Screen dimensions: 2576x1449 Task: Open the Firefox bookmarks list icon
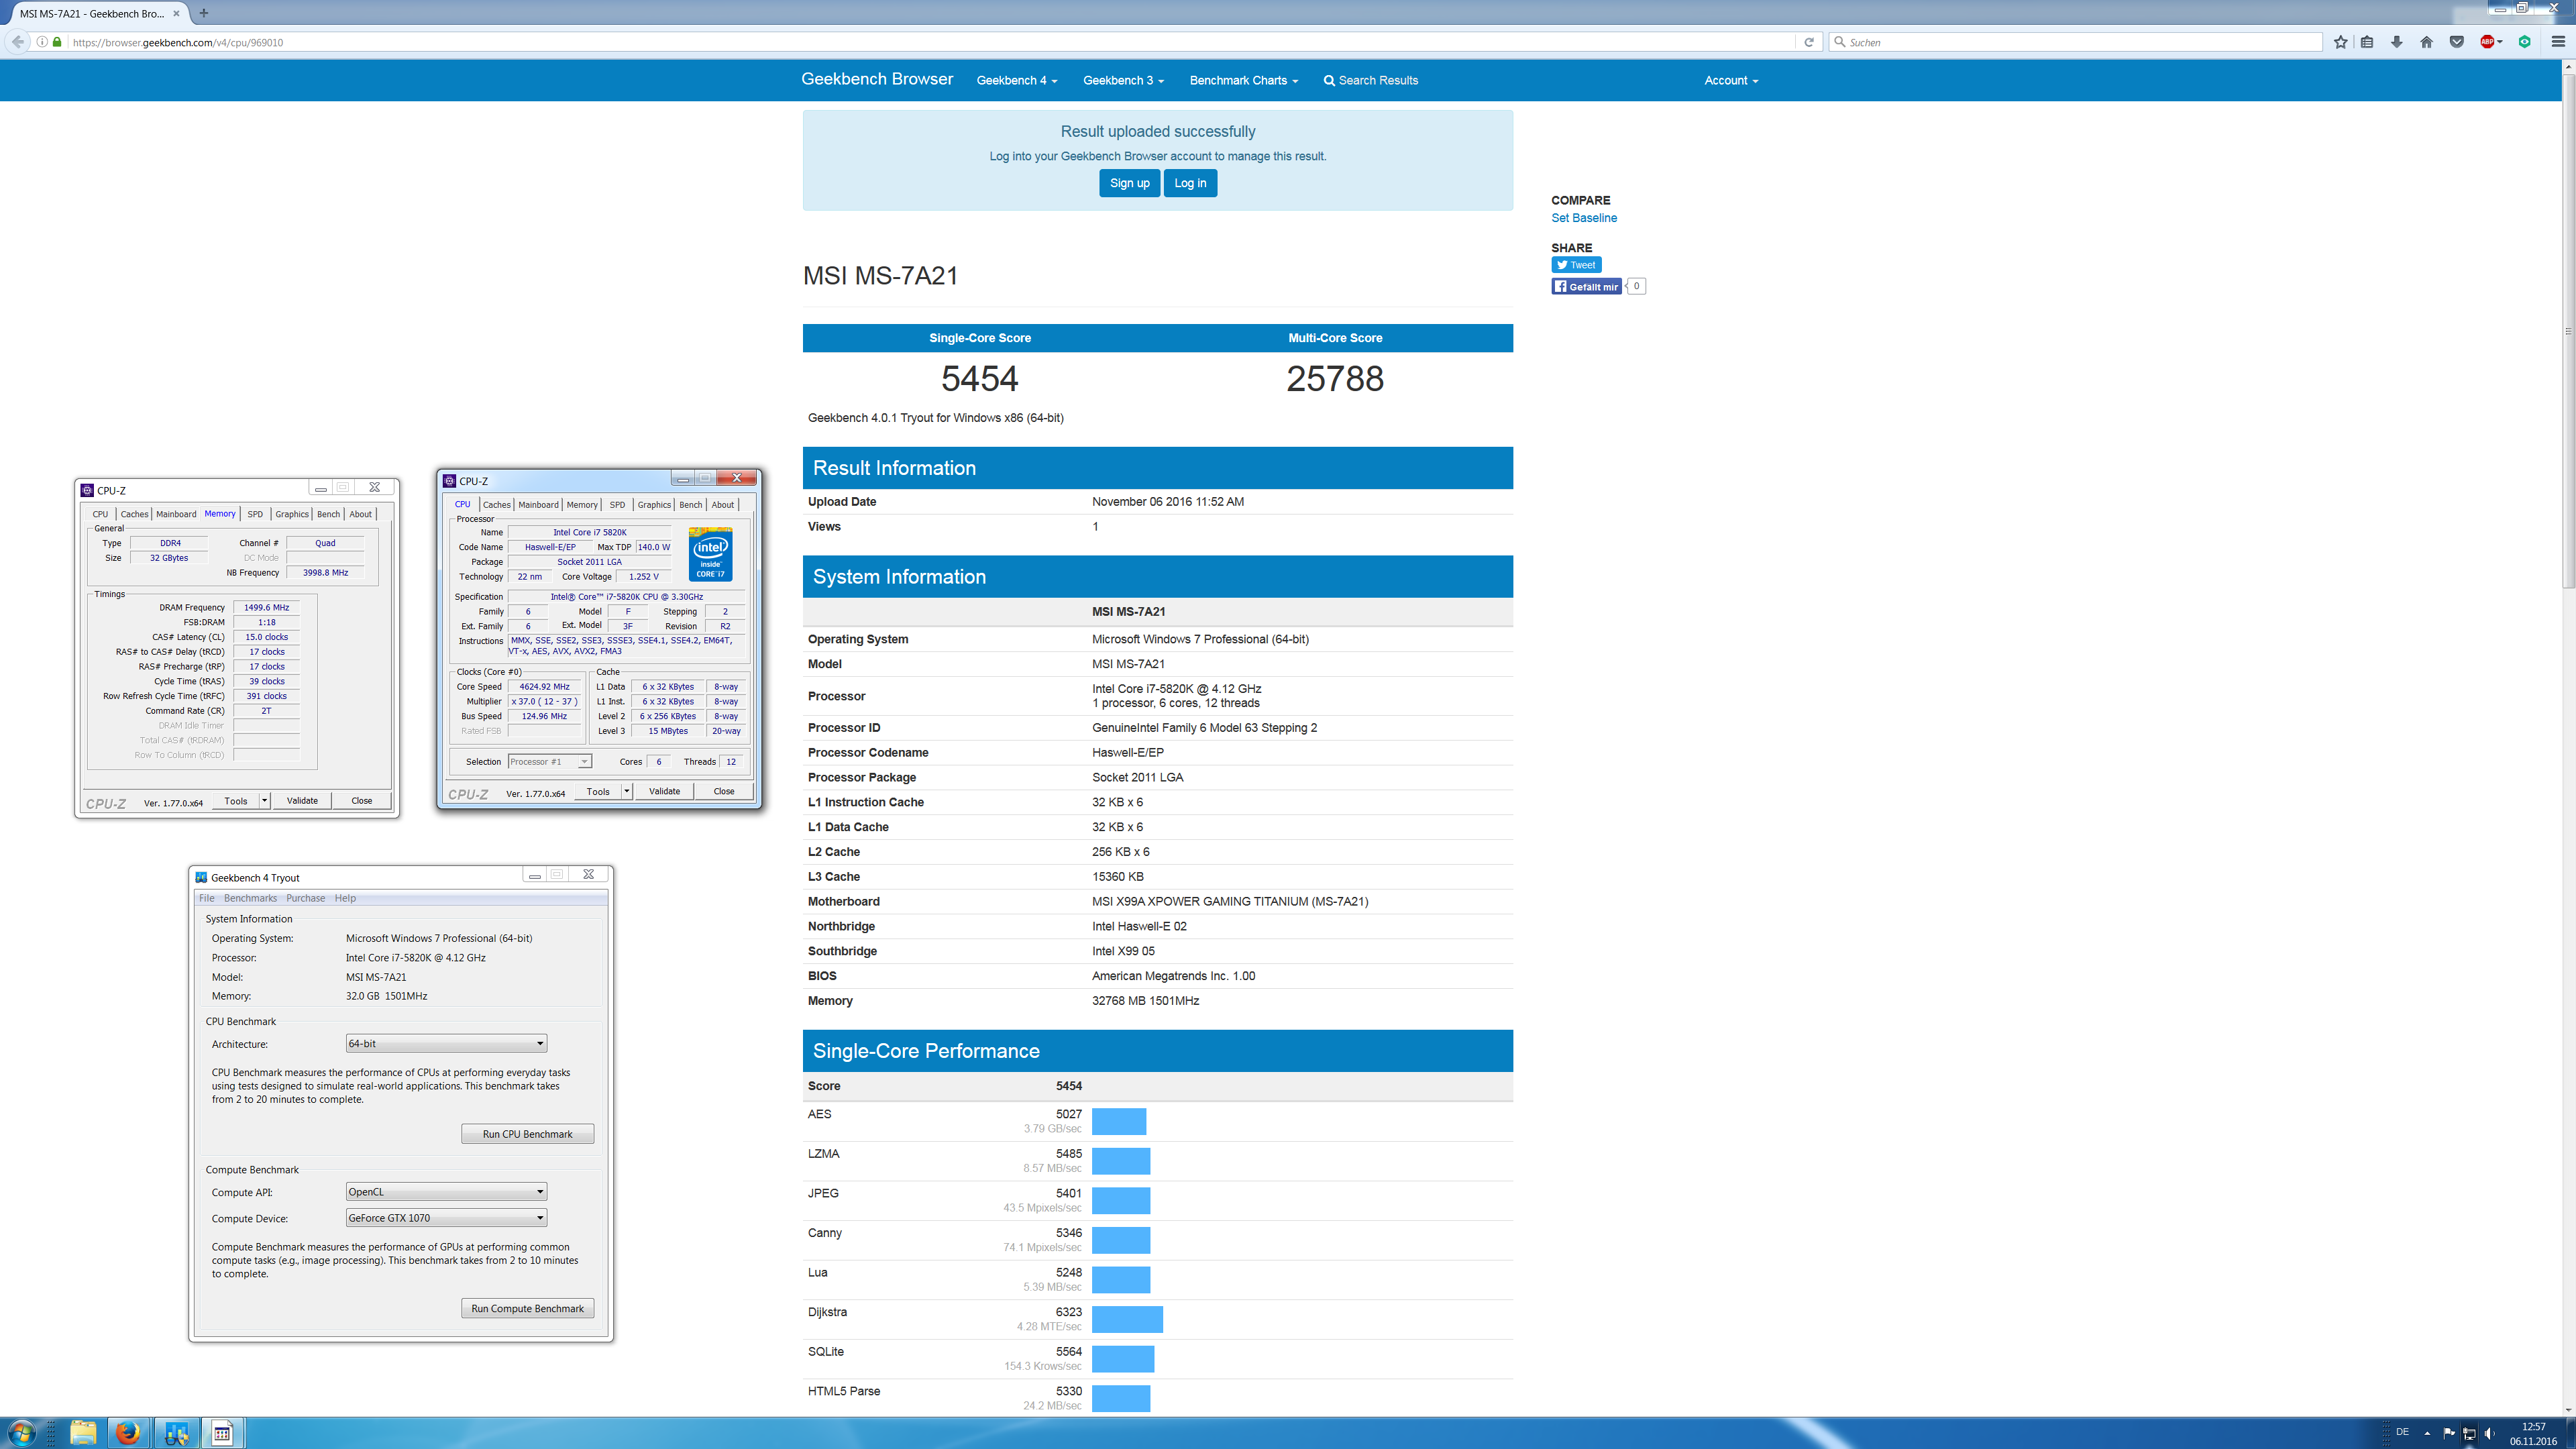pyautogui.click(x=2367, y=42)
